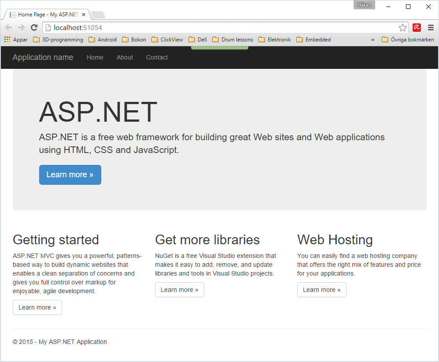Click the browser forward arrow
439x362 pixels.
point(21,27)
